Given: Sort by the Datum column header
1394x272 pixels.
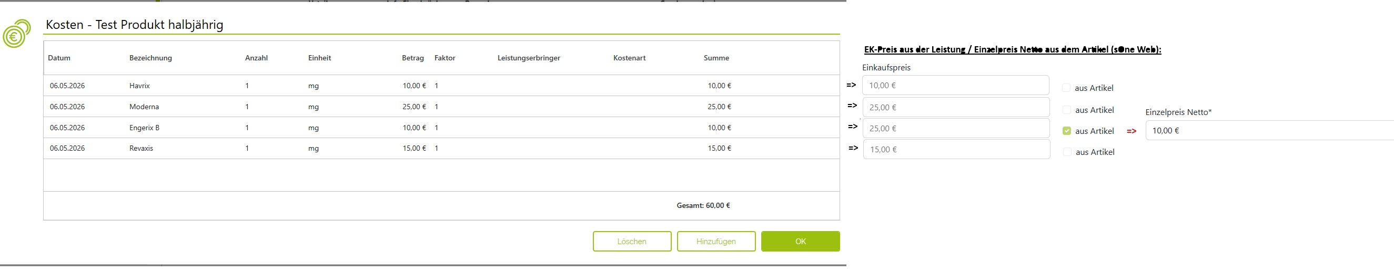Looking at the screenshot, I should point(59,58).
